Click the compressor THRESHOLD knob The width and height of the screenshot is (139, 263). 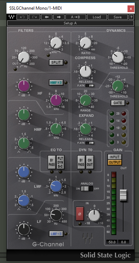tap(118, 57)
